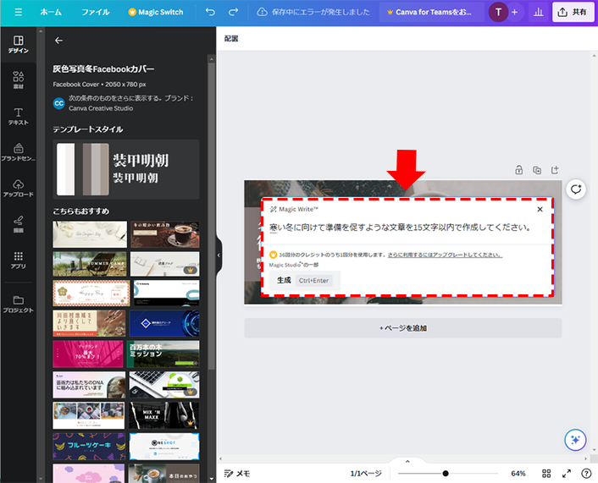Screen dimensions: 598x483
Task: Select the SUMMER CAMP template thumbnail
Action: (90, 264)
